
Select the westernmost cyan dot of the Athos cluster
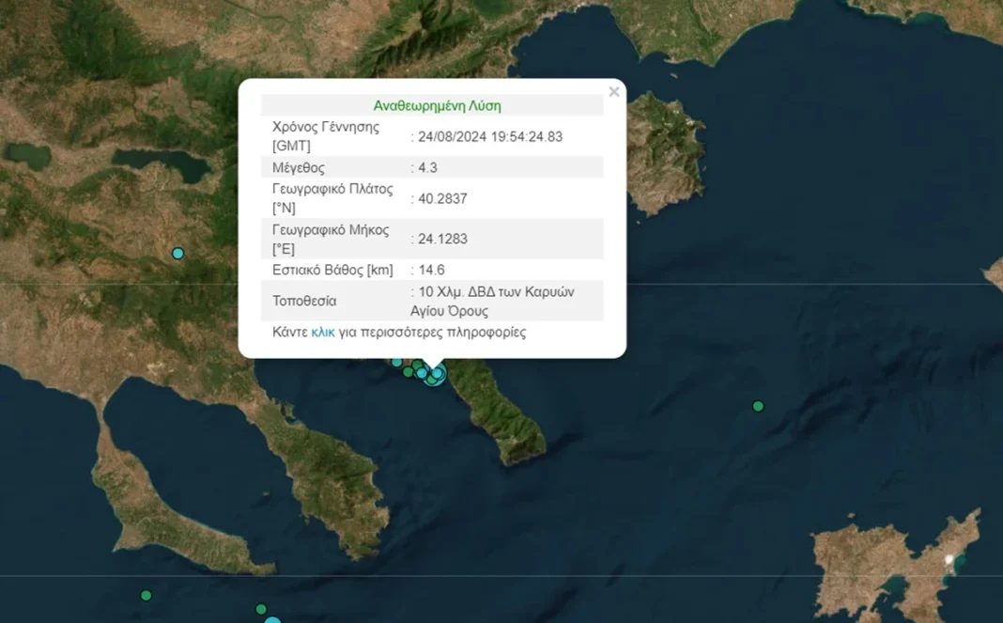[396, 363]
